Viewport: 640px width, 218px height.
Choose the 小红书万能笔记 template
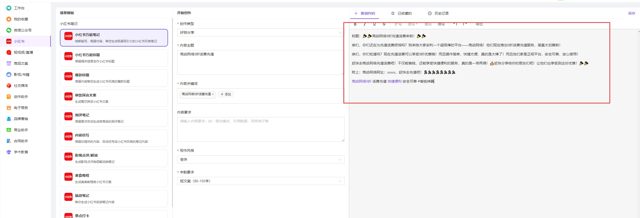pos(114,38)
